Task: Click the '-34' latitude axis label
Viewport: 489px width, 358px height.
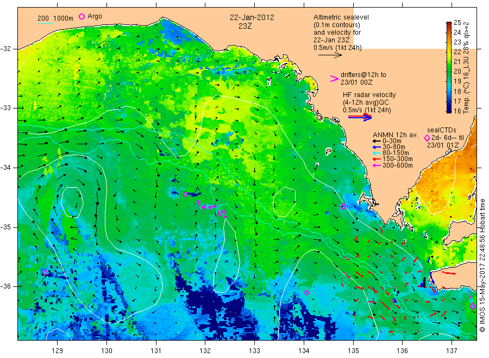Action: 5,168
